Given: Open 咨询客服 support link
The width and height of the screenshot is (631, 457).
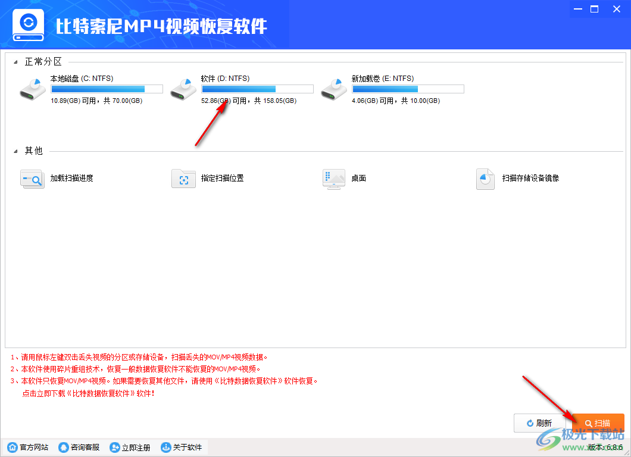Looking at the screenshot, I should pyautogui.click(x=85, y=447).
